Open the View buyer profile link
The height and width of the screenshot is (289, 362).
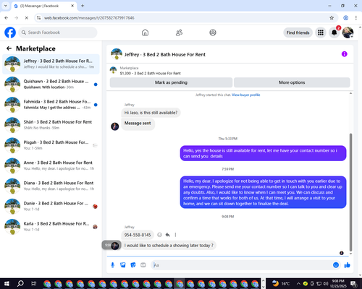(x=246, y=95)
